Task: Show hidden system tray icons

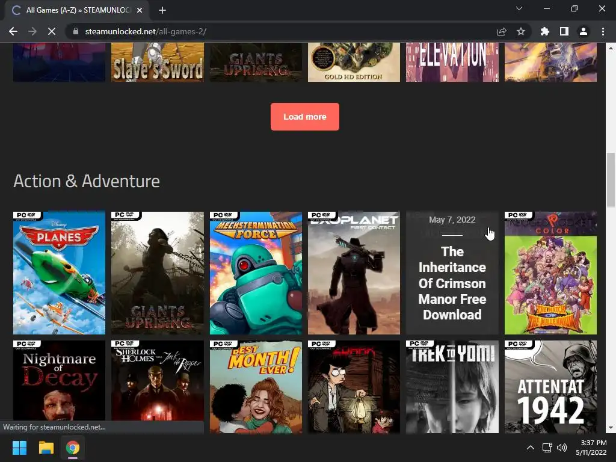Action: click(x=531, y=448)
